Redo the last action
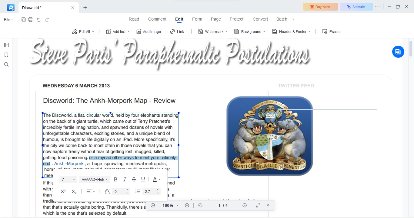 click(x=47, y=20)
